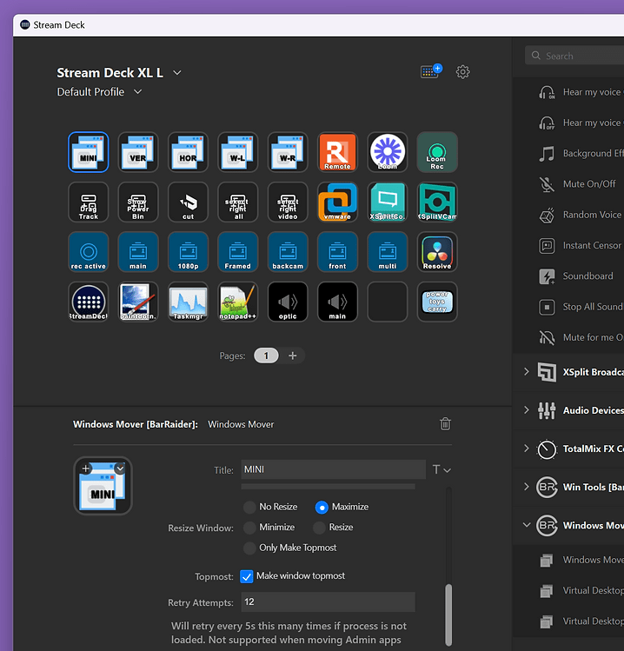Image resolution: width=624 pixels, height=651 pixels.
Task: Go to page 1
Action: pyautogui.click(x=266, y=355)
